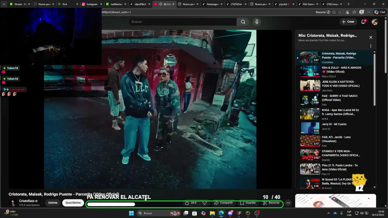Click Guardar save button
This screenshot has width=388, height=218.
[248, 203]
